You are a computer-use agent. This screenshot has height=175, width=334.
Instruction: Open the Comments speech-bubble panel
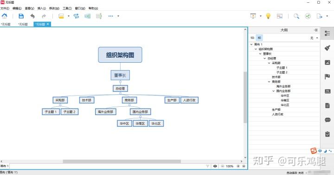328,120
